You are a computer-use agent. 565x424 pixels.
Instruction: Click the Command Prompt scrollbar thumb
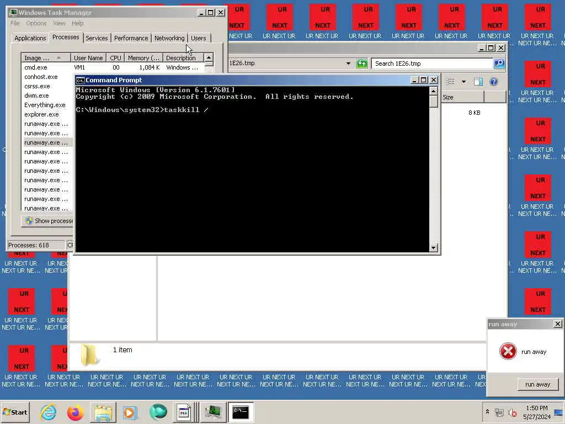coord(434,102)
